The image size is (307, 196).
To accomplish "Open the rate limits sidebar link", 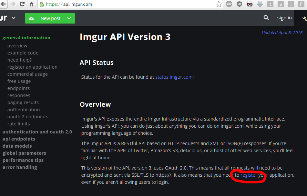I will (19, 124).
